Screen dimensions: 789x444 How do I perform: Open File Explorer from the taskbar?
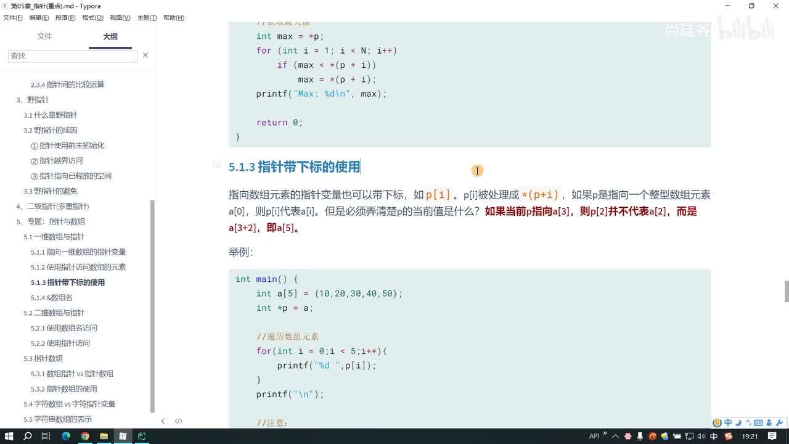click(104, 436)
